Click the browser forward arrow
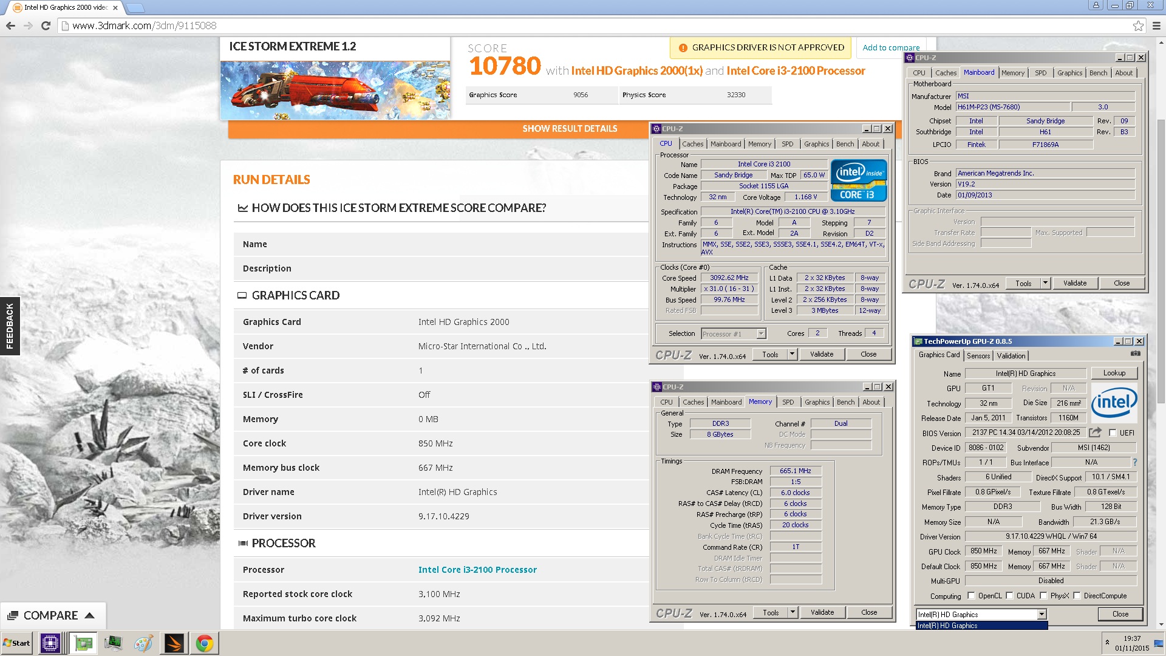This screenshot has width=1166, height=656. pyautogui.click(x=28, y=26)
